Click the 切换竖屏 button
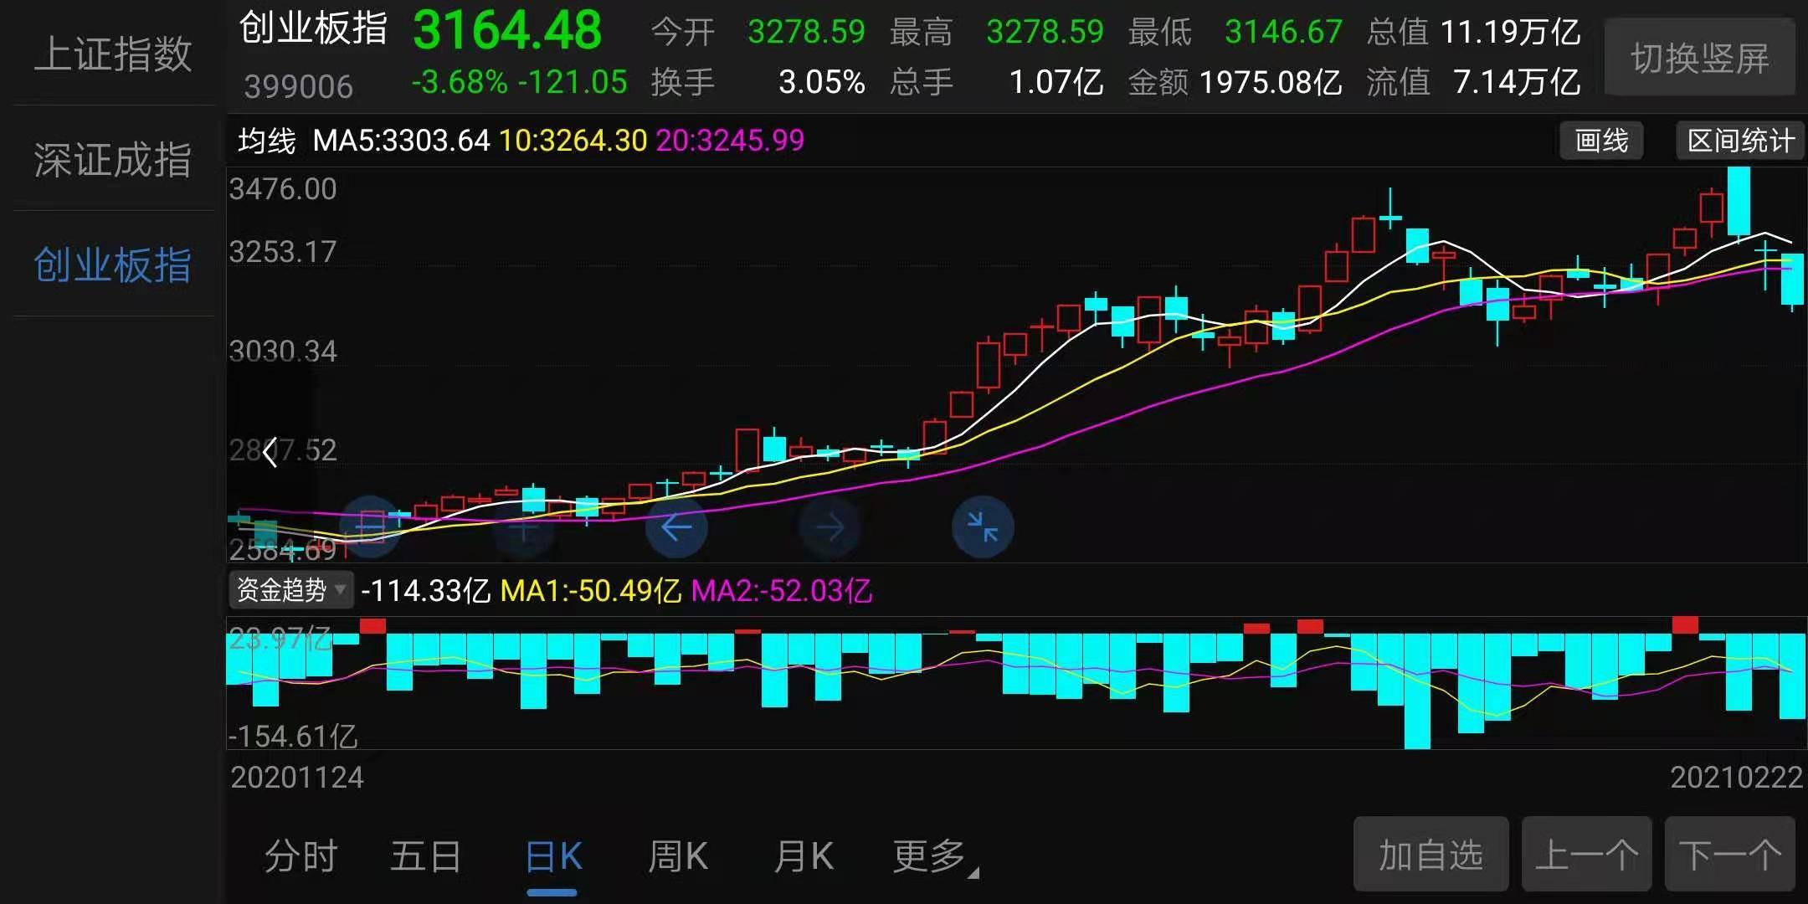 [1700, 58]
